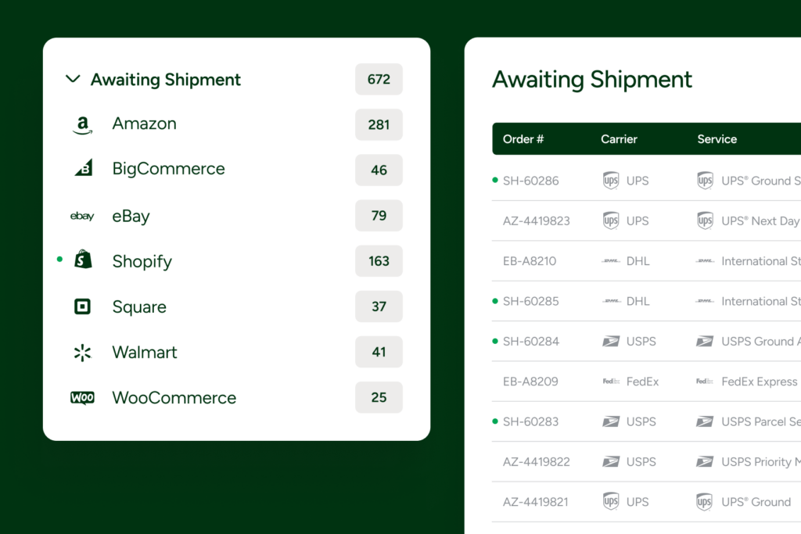Click the Shopify bag icon
The image size is (801, 534).
pyautogui.click(x=83, y=260)
